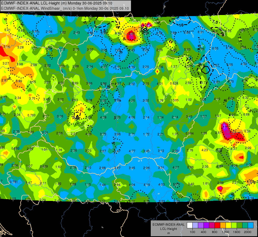The width and height of the screenshot is (258, 237).
Task: Click the wind shear value '0.628'
Action: [x=174, y=83]
